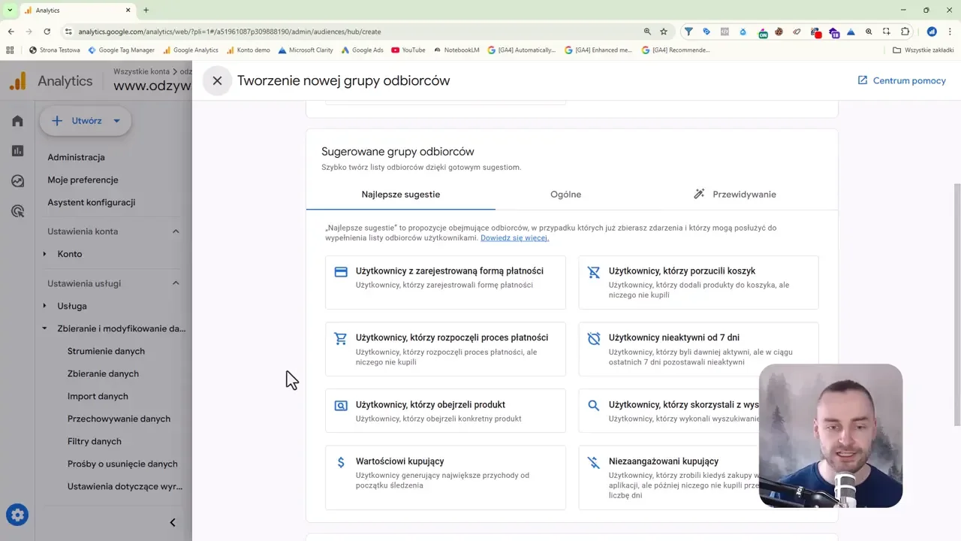Open Przechowywanie danych
The height and width of the screenshot is (541, 961).
[x=119, y=419]
